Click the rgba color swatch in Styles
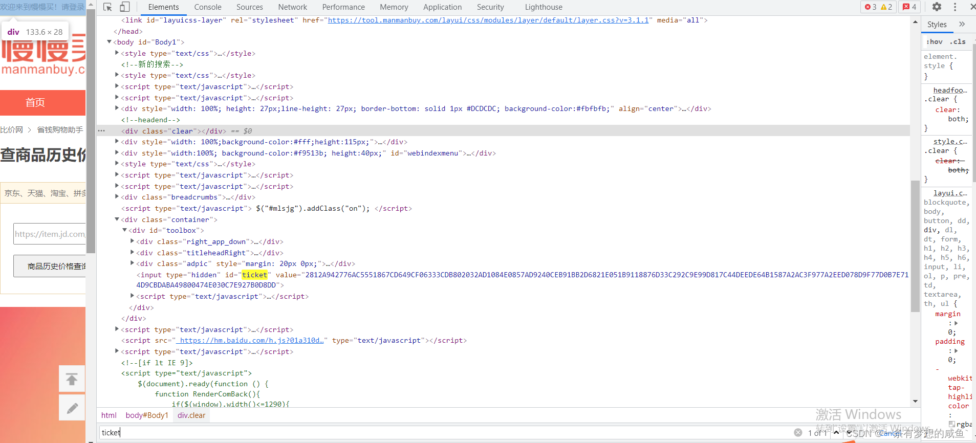This screenshot has height=443, width=976. 952,424
